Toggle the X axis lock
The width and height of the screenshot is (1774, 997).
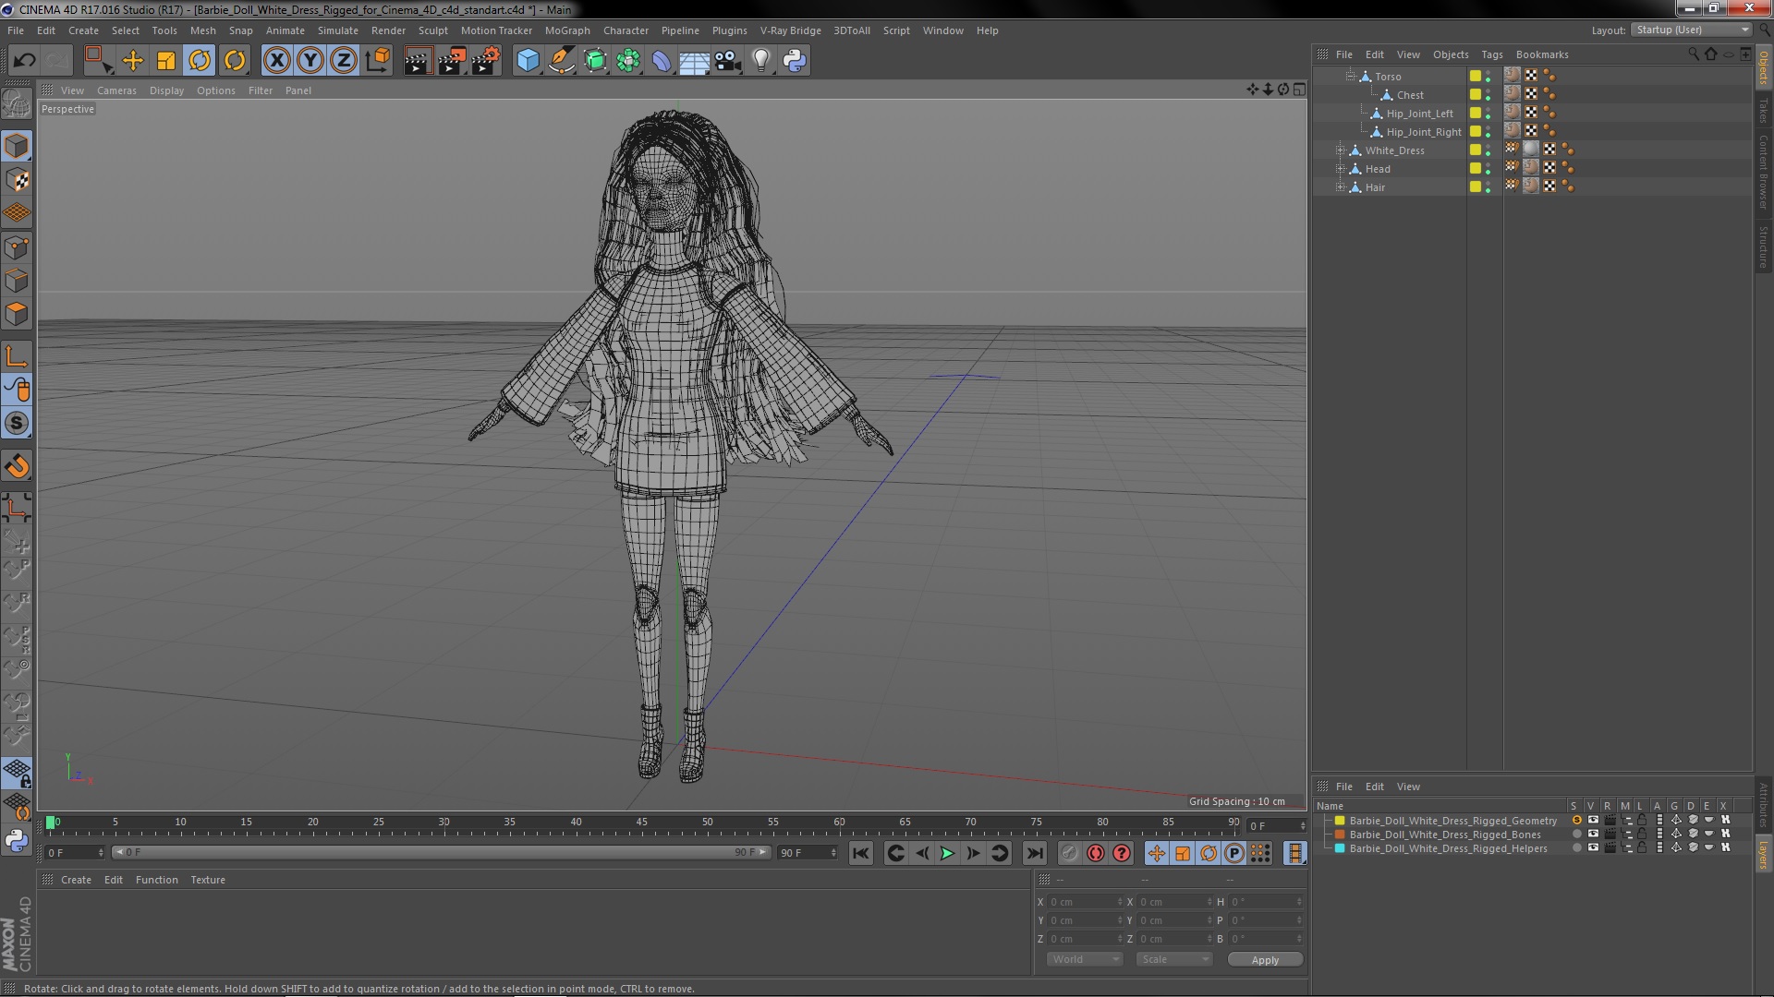[x=276, y=61]
